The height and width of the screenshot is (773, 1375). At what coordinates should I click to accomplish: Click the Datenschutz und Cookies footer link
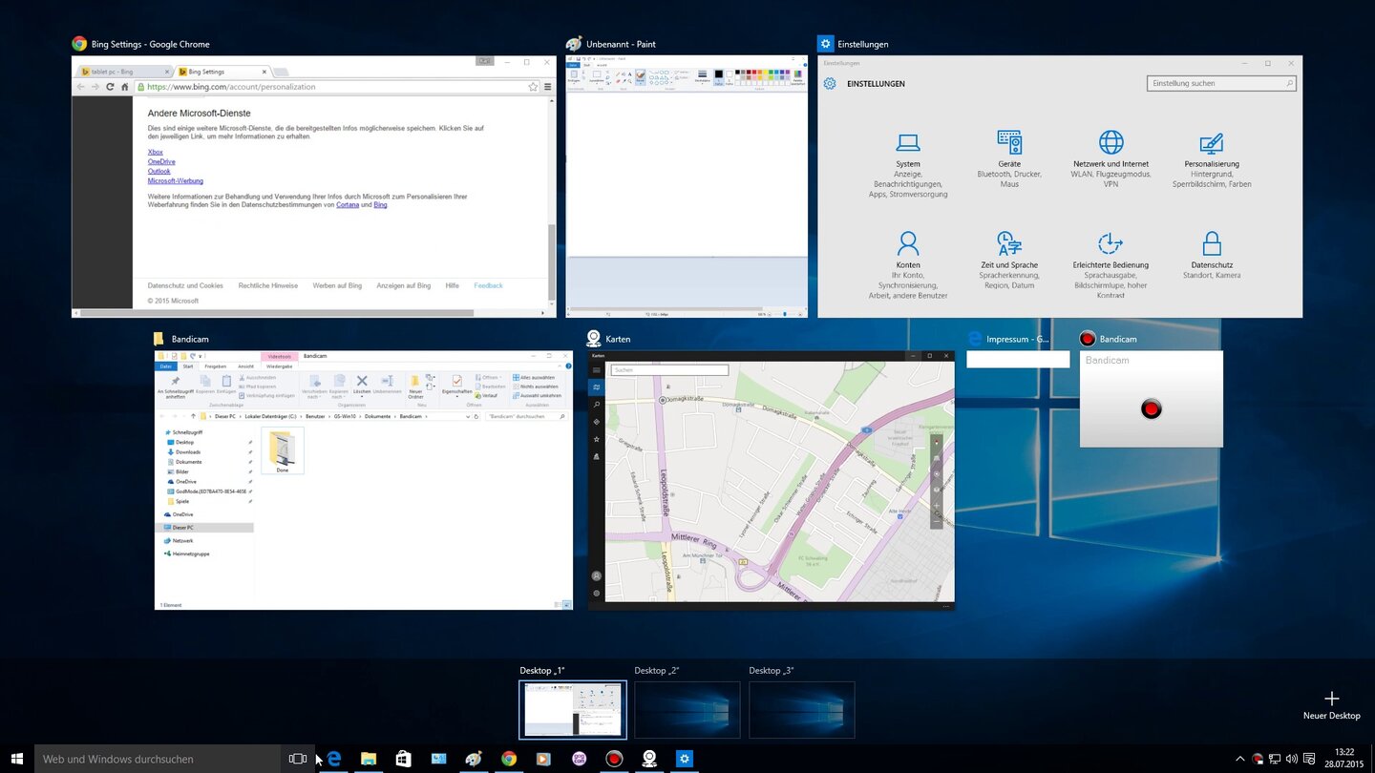click(x=185, y=285)
